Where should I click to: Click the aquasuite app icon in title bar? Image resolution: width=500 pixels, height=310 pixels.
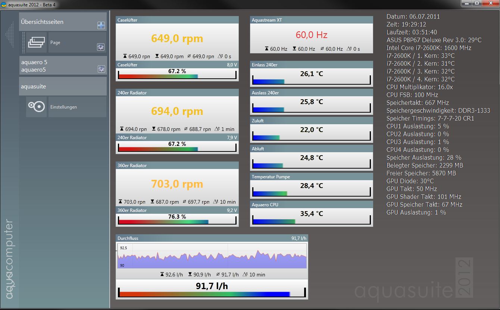(4, 4)
